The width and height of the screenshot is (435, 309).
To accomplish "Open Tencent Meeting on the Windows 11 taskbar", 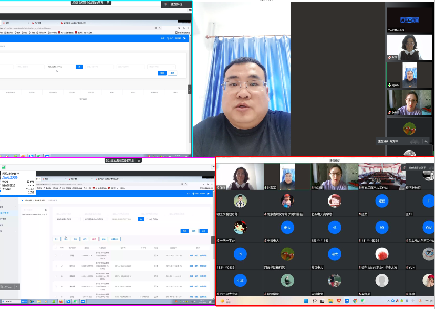I will [x=347, y=301].
